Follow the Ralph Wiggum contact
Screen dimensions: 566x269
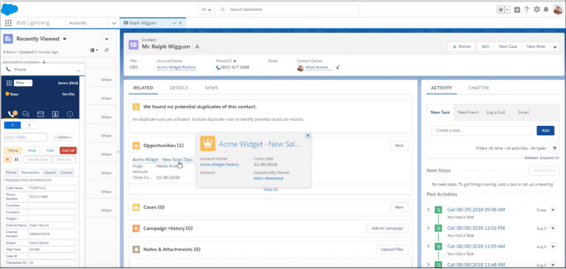pos(461,47)
